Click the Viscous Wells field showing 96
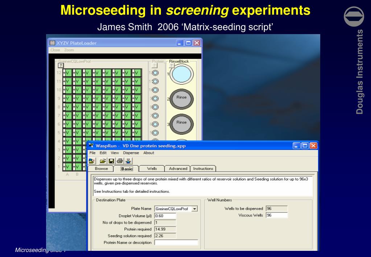 277,215
